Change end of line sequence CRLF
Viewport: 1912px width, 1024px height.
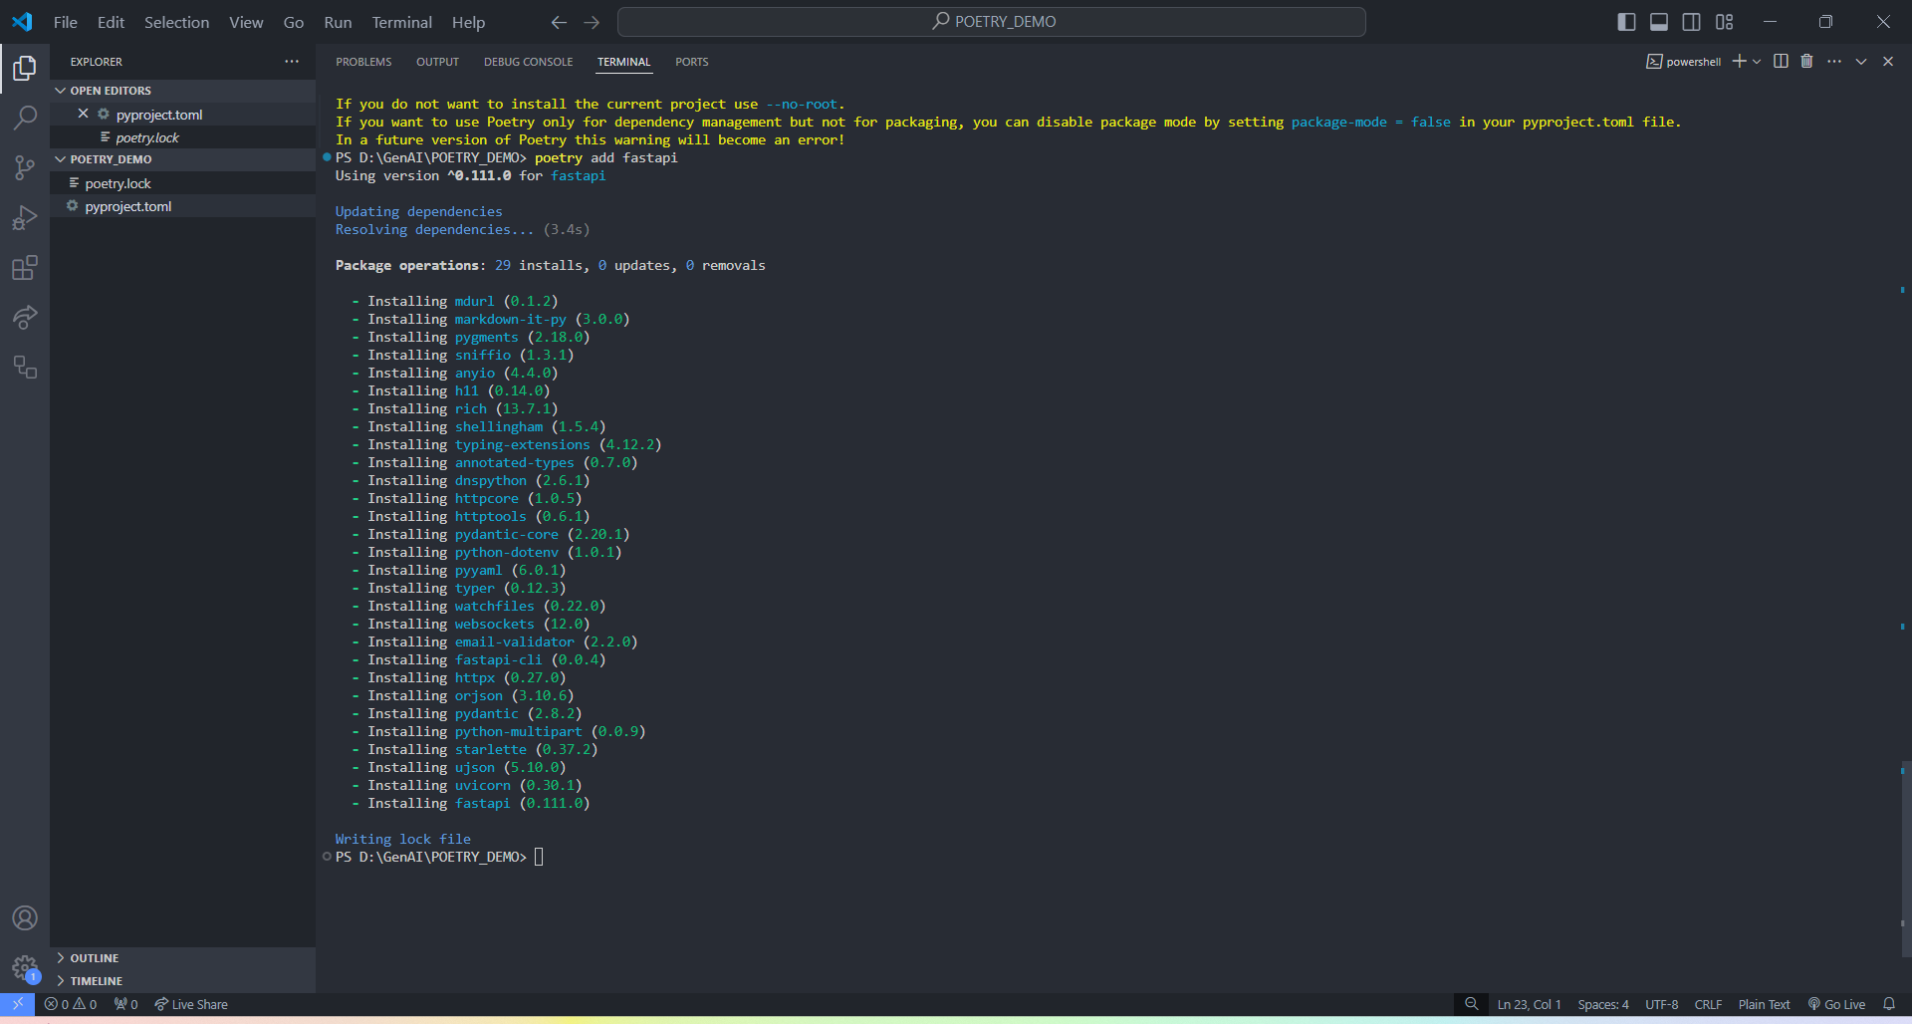[1708, 1004]
